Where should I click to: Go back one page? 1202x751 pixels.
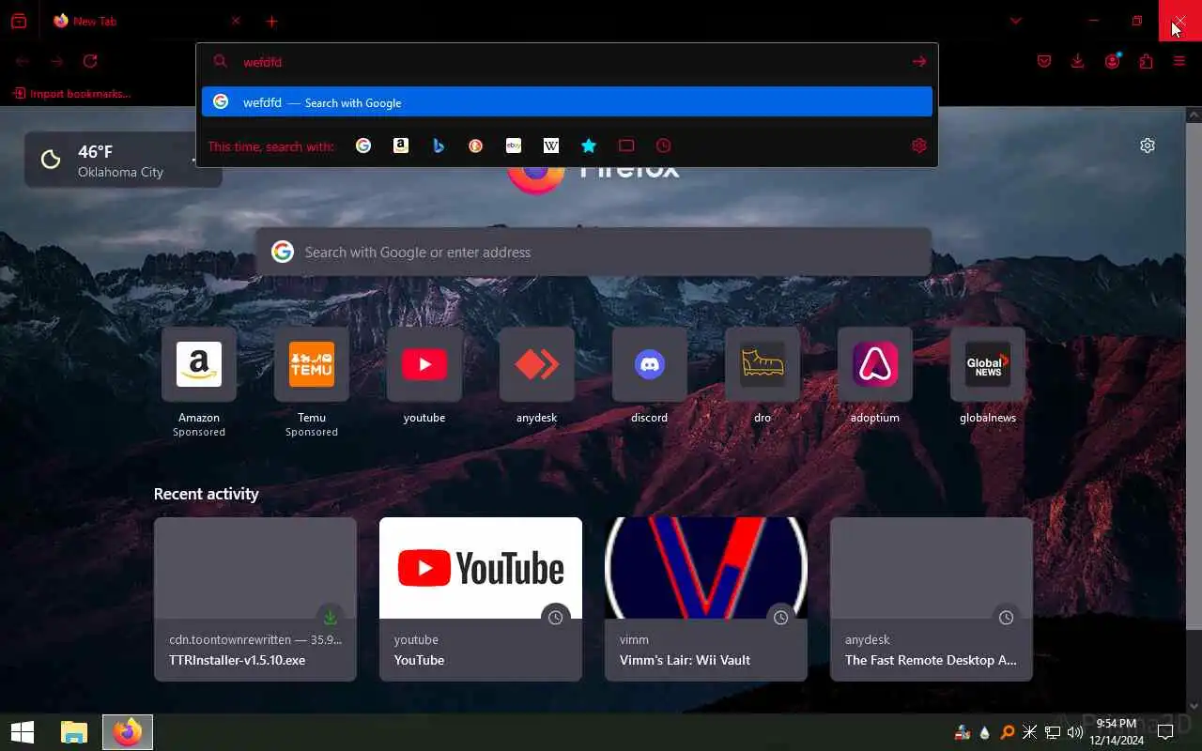[23, 61]
